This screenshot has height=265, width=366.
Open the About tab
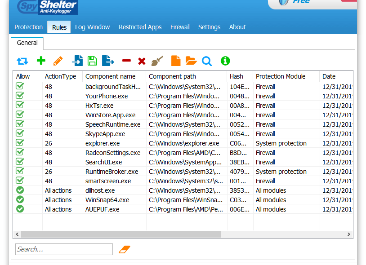point(237,27)
